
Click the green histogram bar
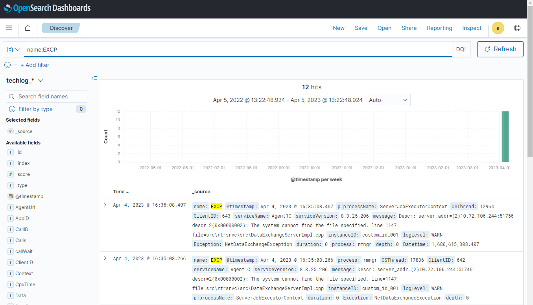click(x=505, y=137)
